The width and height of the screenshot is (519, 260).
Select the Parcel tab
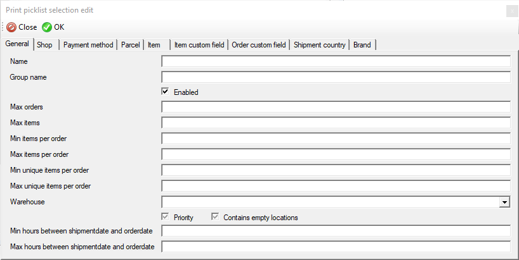tap(131, 45)
